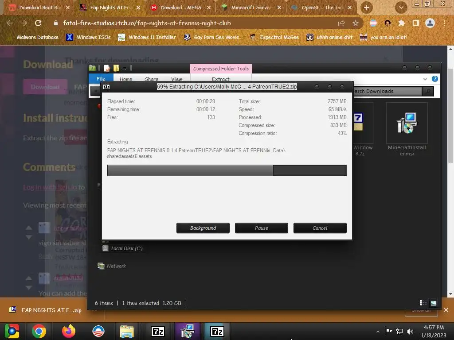
Task: Open the Extensions puzzle icon
Action: tap(401, 23)
